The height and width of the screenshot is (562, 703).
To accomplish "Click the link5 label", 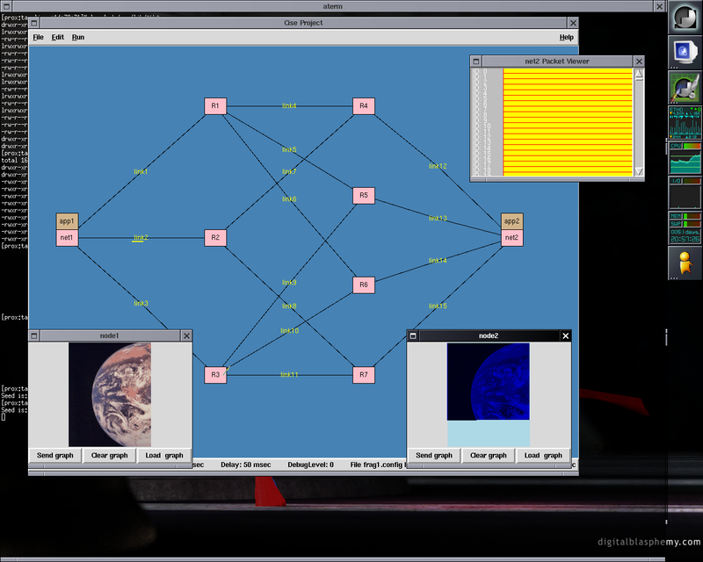I will click(289, 149).
